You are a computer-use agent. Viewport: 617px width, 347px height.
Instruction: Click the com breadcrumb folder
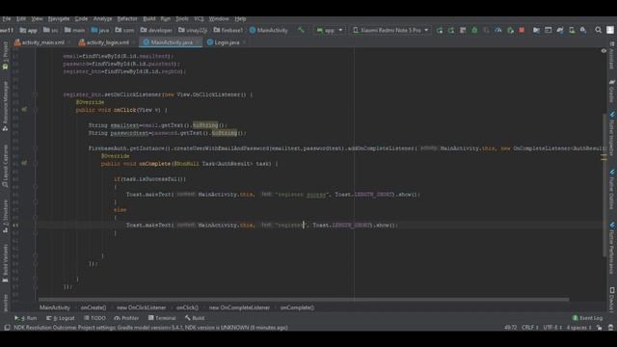(x=124, y=30)
